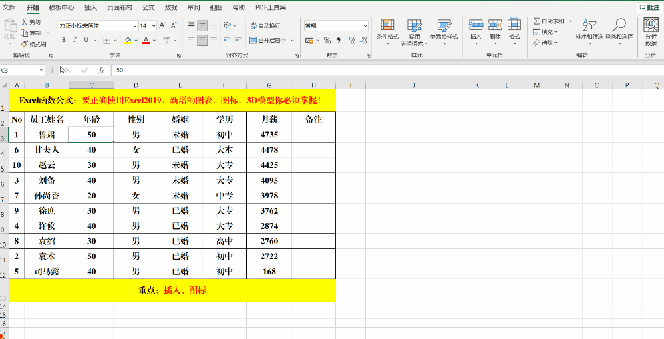Apply comma style separator
The height and width of the screenshot is (339, 664).
click(x=339, y=40)
